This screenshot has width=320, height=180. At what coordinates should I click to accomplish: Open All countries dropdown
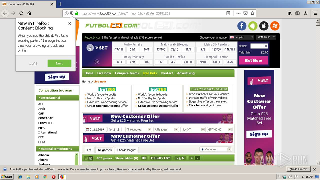pyautogui.click(x=139, y=129)
